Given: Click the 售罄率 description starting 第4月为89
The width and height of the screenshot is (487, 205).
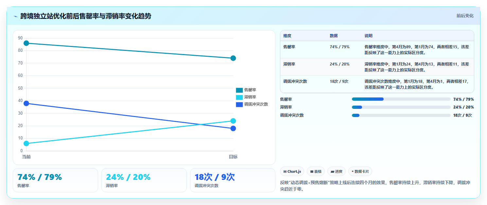Looking at the screenshot, I should tap(417, 50).
